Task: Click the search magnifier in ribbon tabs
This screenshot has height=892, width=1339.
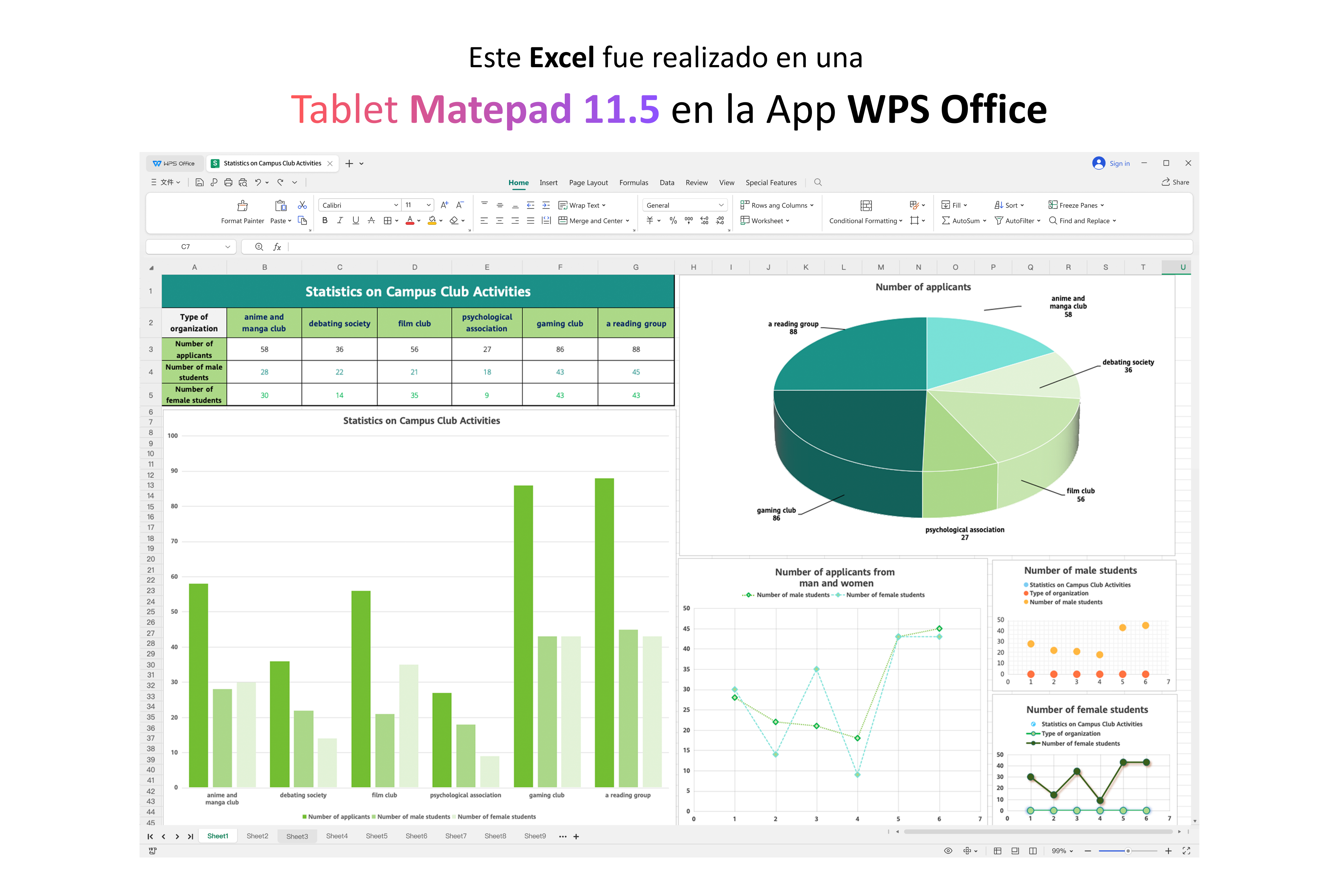Action: tap(818, 182)
